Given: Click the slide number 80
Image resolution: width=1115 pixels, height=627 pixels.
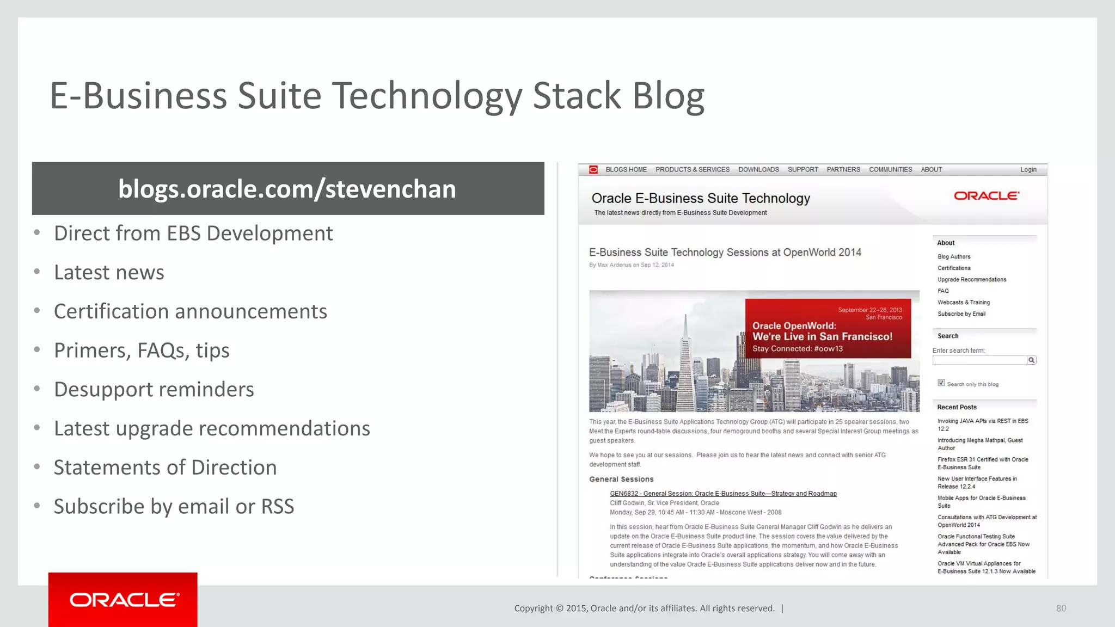Looking at the screenshot, I should 1061,608.
